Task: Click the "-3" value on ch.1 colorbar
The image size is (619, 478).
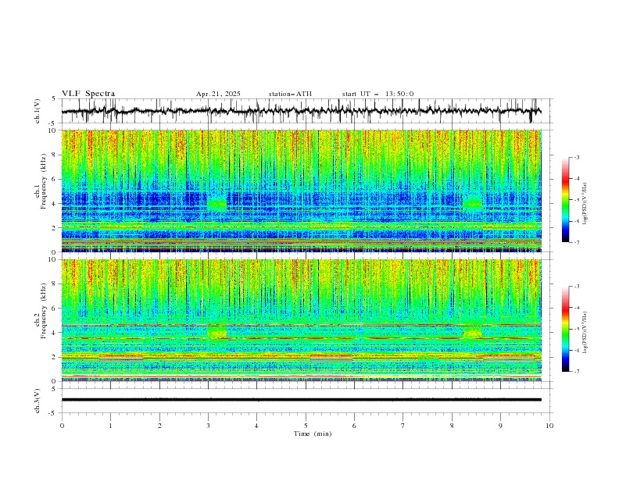Action: coord(576,157)
